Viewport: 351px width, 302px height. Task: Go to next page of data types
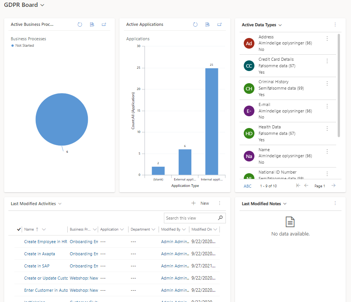pyautogui.click(x=334, y=186)
